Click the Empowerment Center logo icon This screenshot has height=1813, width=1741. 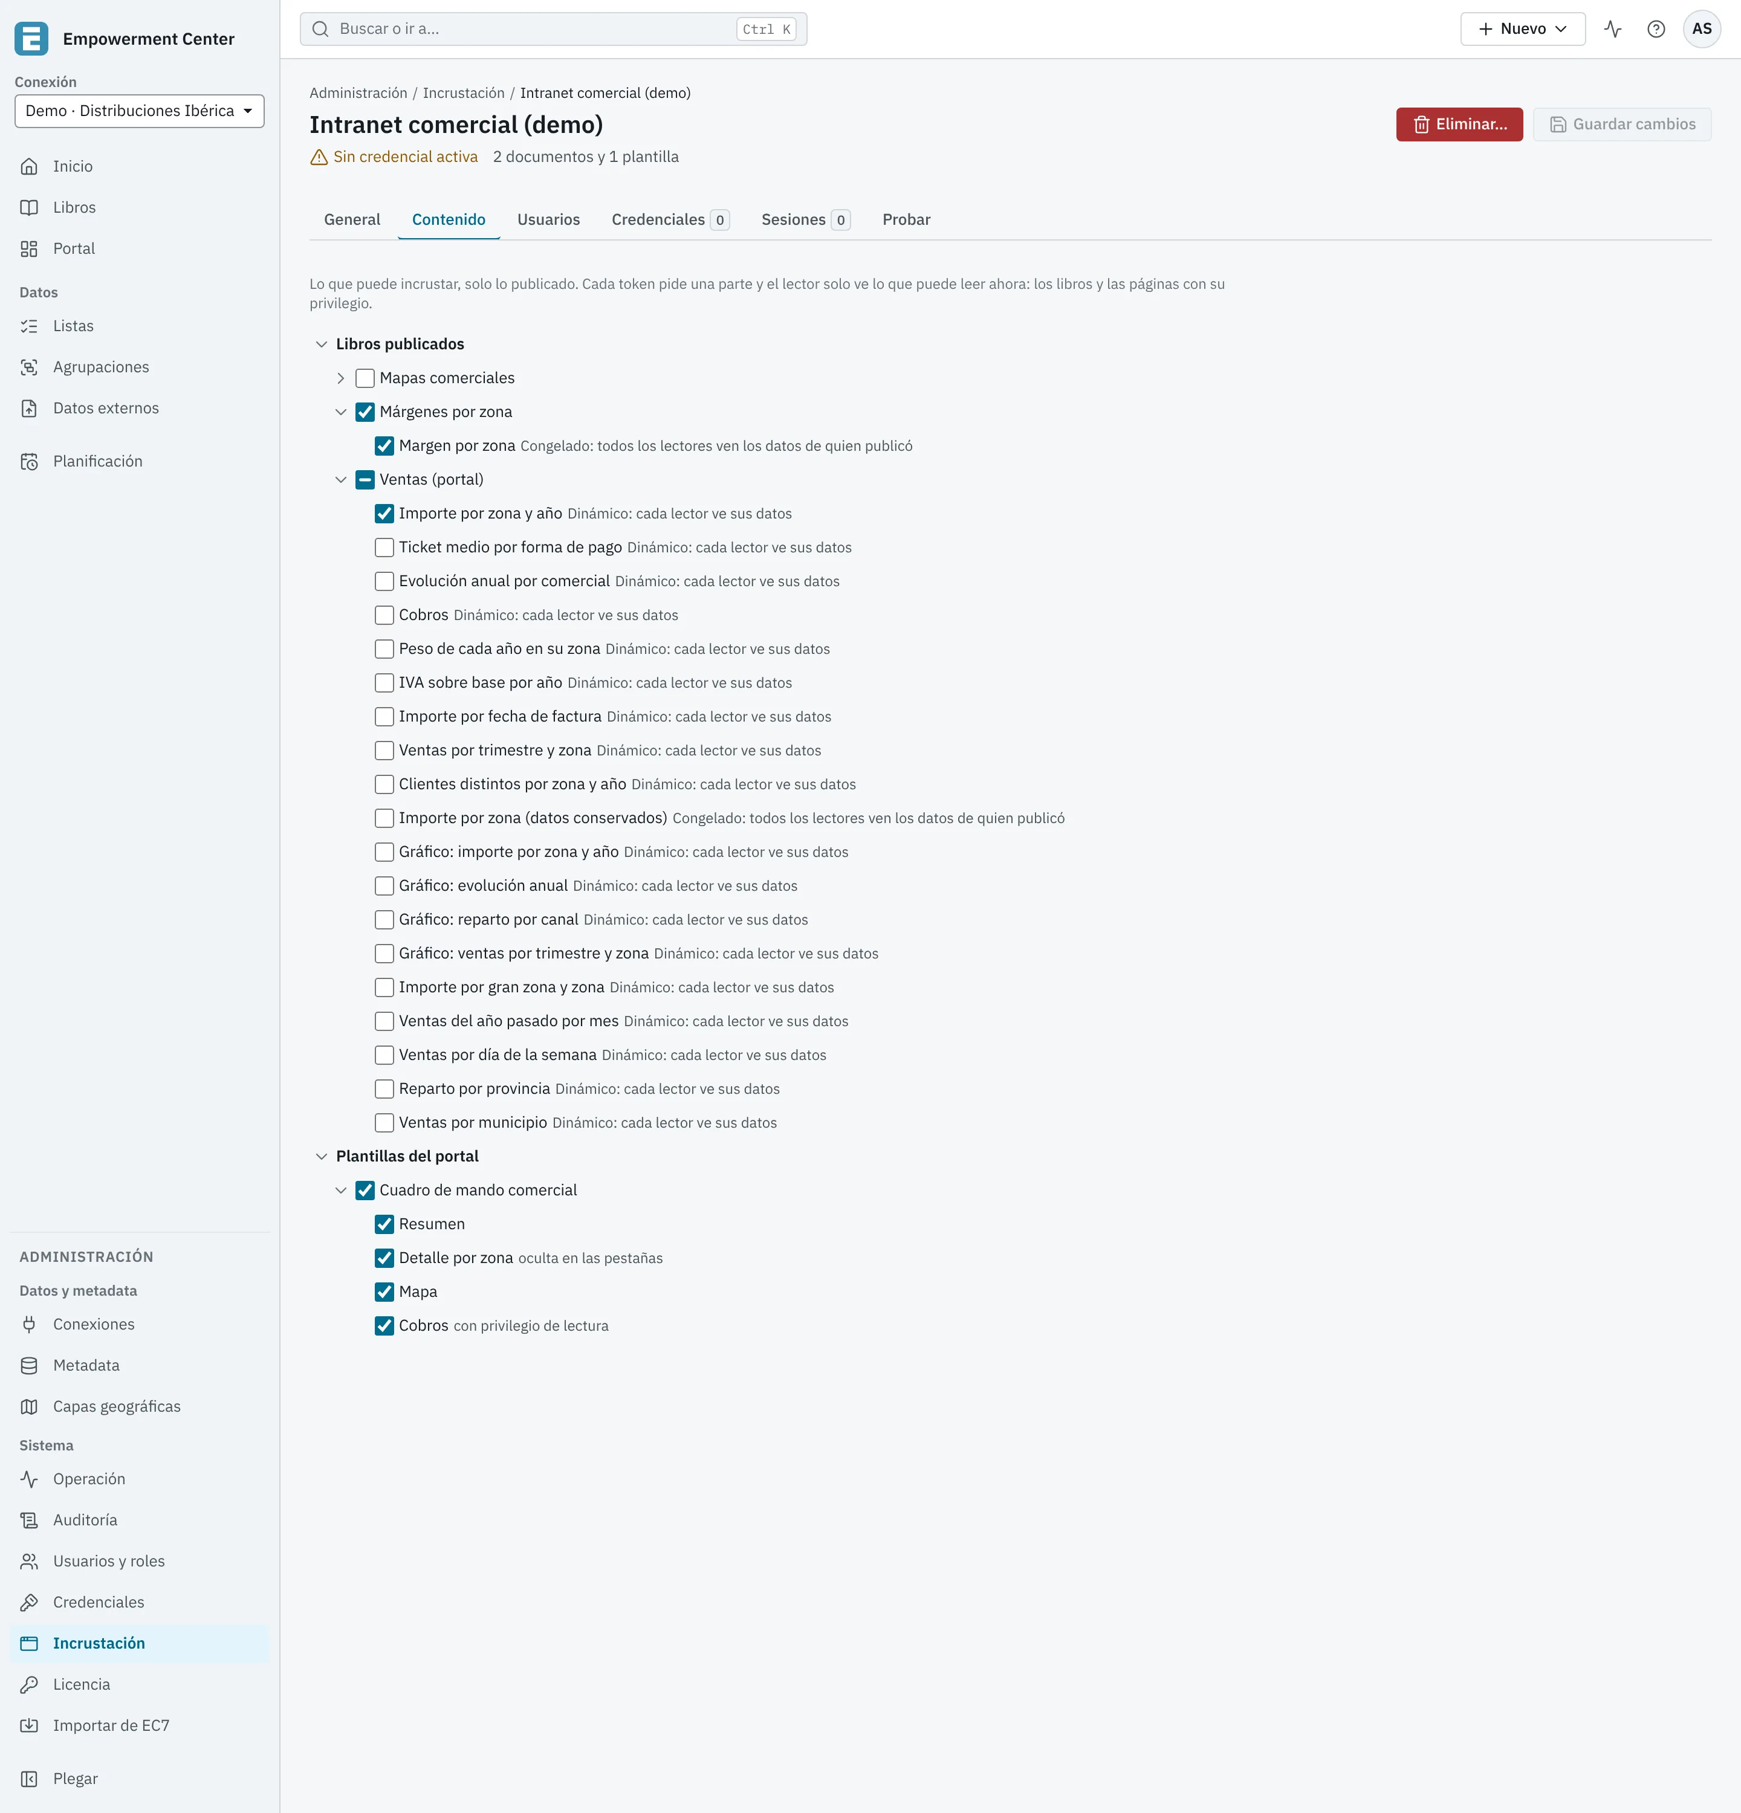click(31, 39)
